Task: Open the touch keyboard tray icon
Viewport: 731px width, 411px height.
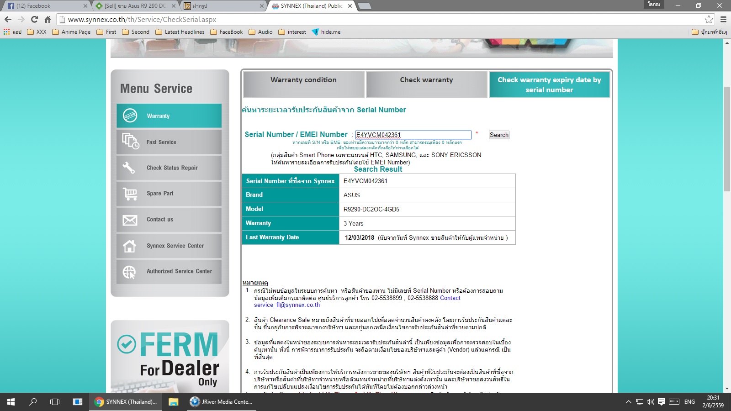Action: tap(674, 402)
